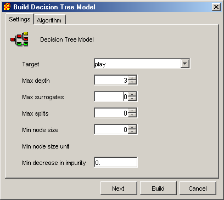
Task: Switch to the Algorithm tab
Action: click(49, 20)
